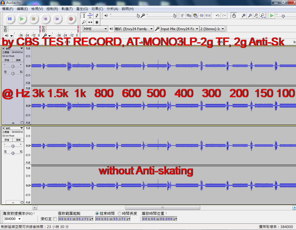Click the Fit Selection zoom icon

tap(256, 16)
